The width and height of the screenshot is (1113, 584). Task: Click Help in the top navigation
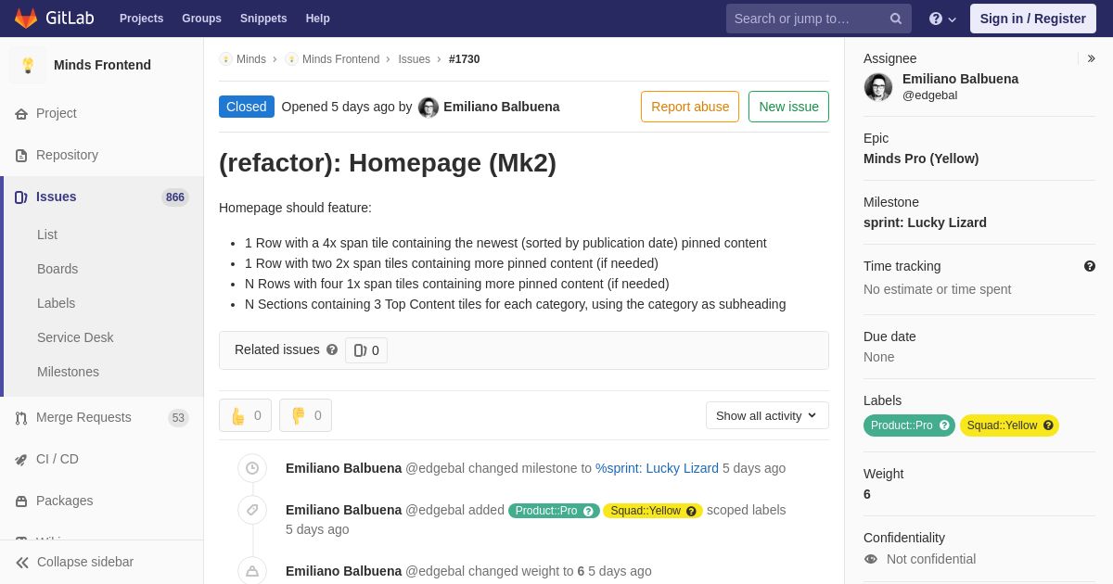tap(318, 19)
